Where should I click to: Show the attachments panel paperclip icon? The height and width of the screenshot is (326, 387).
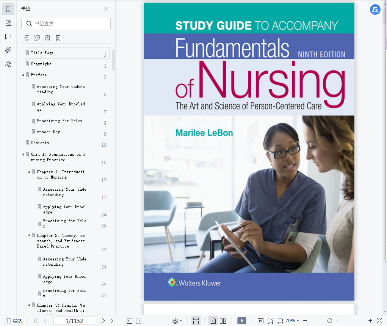point(8,50)
